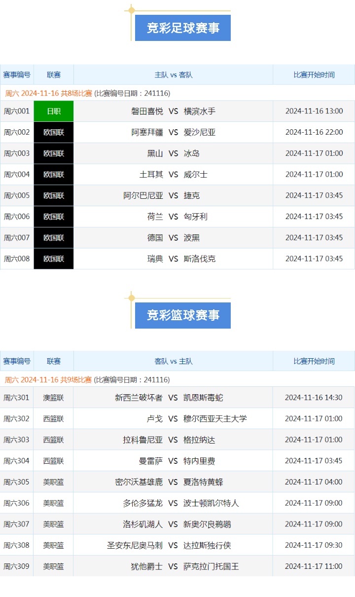Screen dimensions: 355x597
Task: Select the green 日职 league badge
Action: point(54,111)
